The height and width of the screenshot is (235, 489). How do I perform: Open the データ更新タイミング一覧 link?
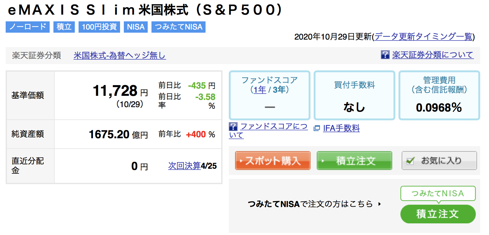coord(423,37)
